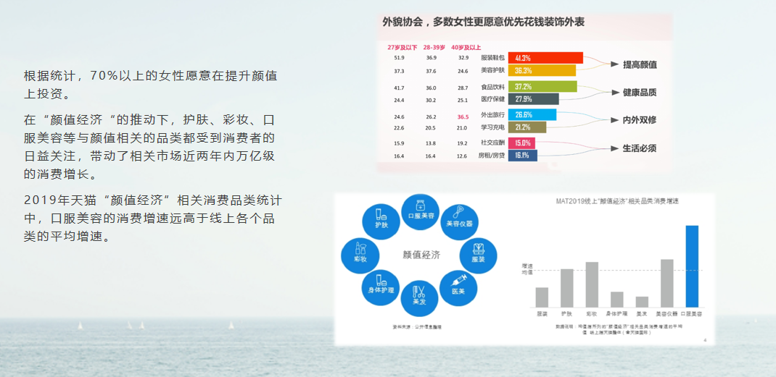This screenshot has width=776, height=377.
Task: Select the gray bar above 美容仪器 label
Action: [x=666, y=283]
